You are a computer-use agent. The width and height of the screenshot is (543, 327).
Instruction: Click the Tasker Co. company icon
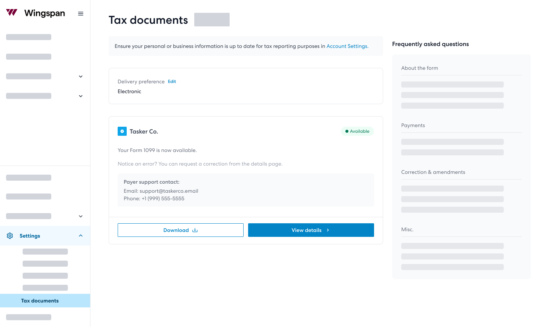click(122, 131)
